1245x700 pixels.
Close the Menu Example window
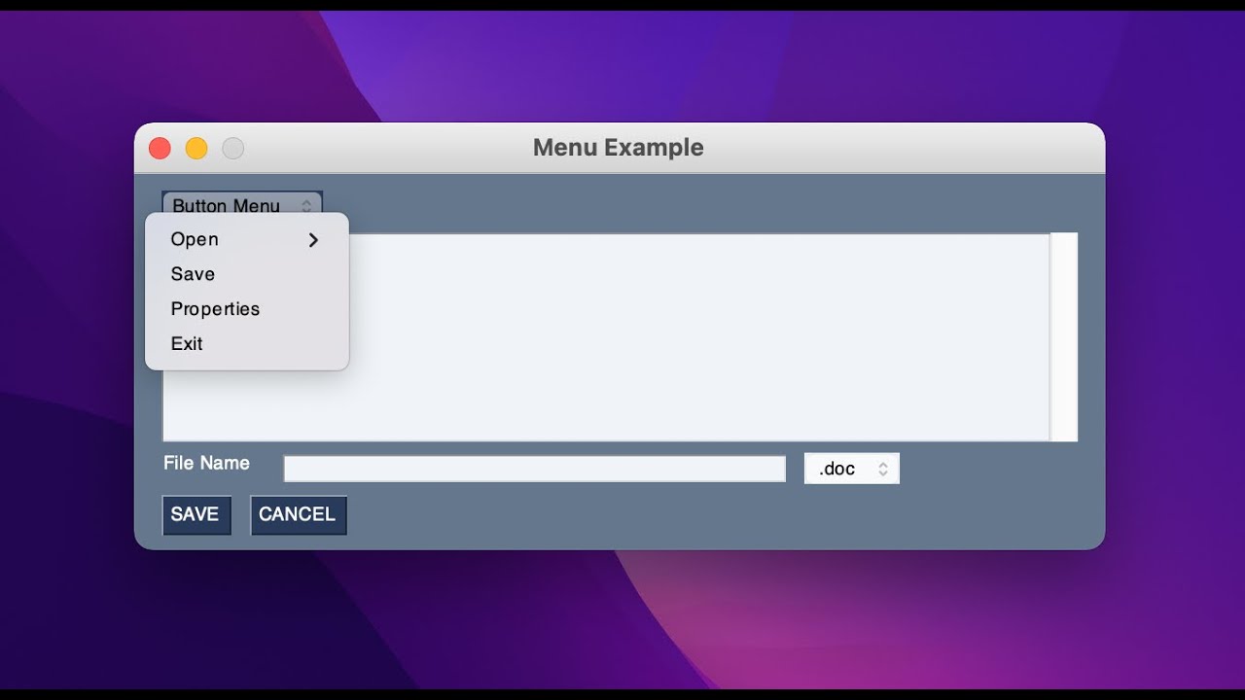[x=160, y=148]
